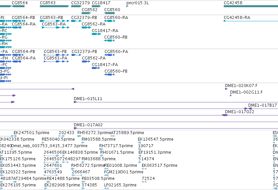Click the CG8560 gene label
The width and height of the screenshot is (278, 190).
[112, 9]
